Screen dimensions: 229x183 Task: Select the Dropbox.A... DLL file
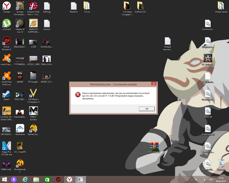click(x=208, y=42)
